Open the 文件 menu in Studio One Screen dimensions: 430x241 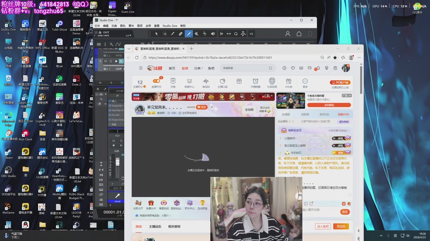coord(97,26)
